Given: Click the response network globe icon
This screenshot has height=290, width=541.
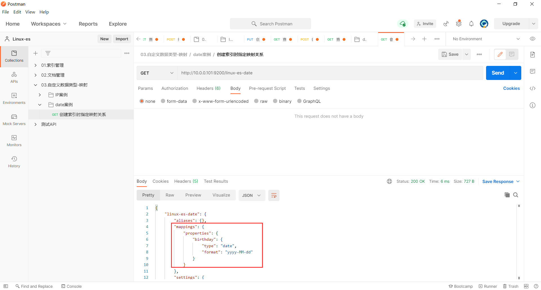Looking at the screenshot, I should [x=389, y=181].
